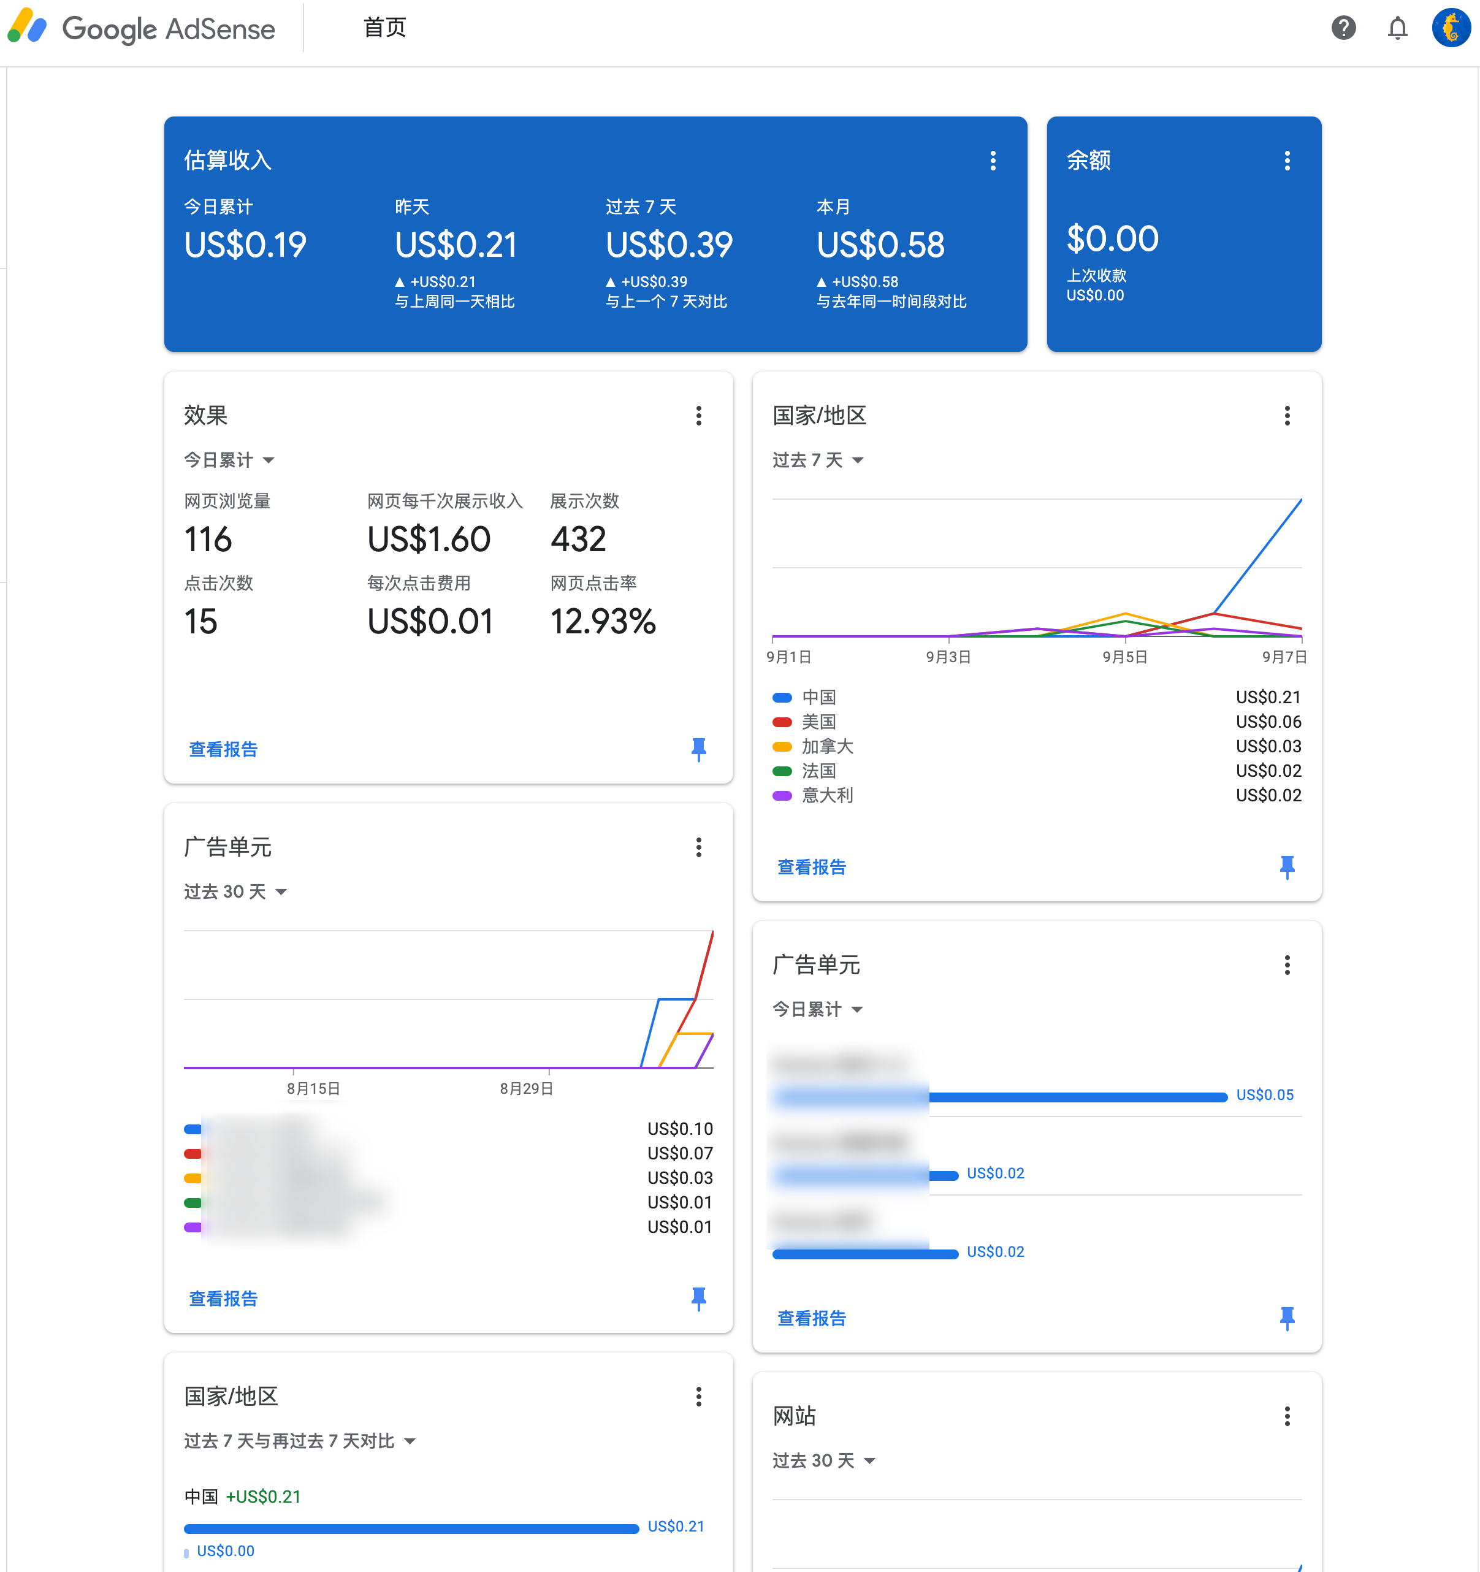1480x1572 pixels.
Task: Click the US$0.05 ad unit bar
Action: [x=999, y=1097]
